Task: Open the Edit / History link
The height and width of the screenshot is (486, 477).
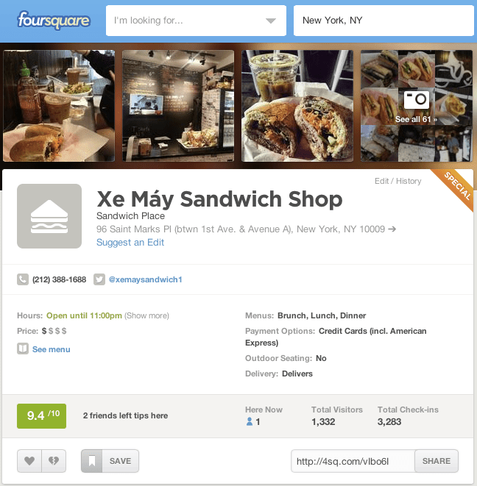Action: pos(397,181)
